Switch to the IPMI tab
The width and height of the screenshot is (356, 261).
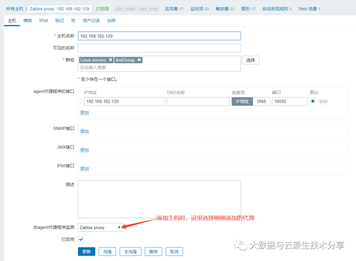point(44,21)
